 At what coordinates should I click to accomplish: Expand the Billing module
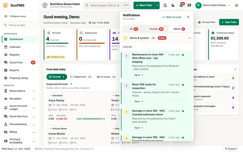(20, 132)
